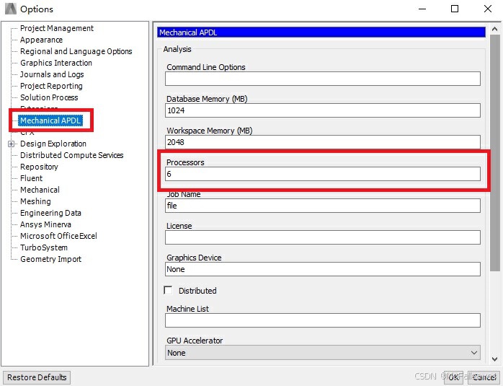Viewport: 503px width, 386px height.
Task: Click the vertical scrollbar thumb
Action: [x=494, y=153]
